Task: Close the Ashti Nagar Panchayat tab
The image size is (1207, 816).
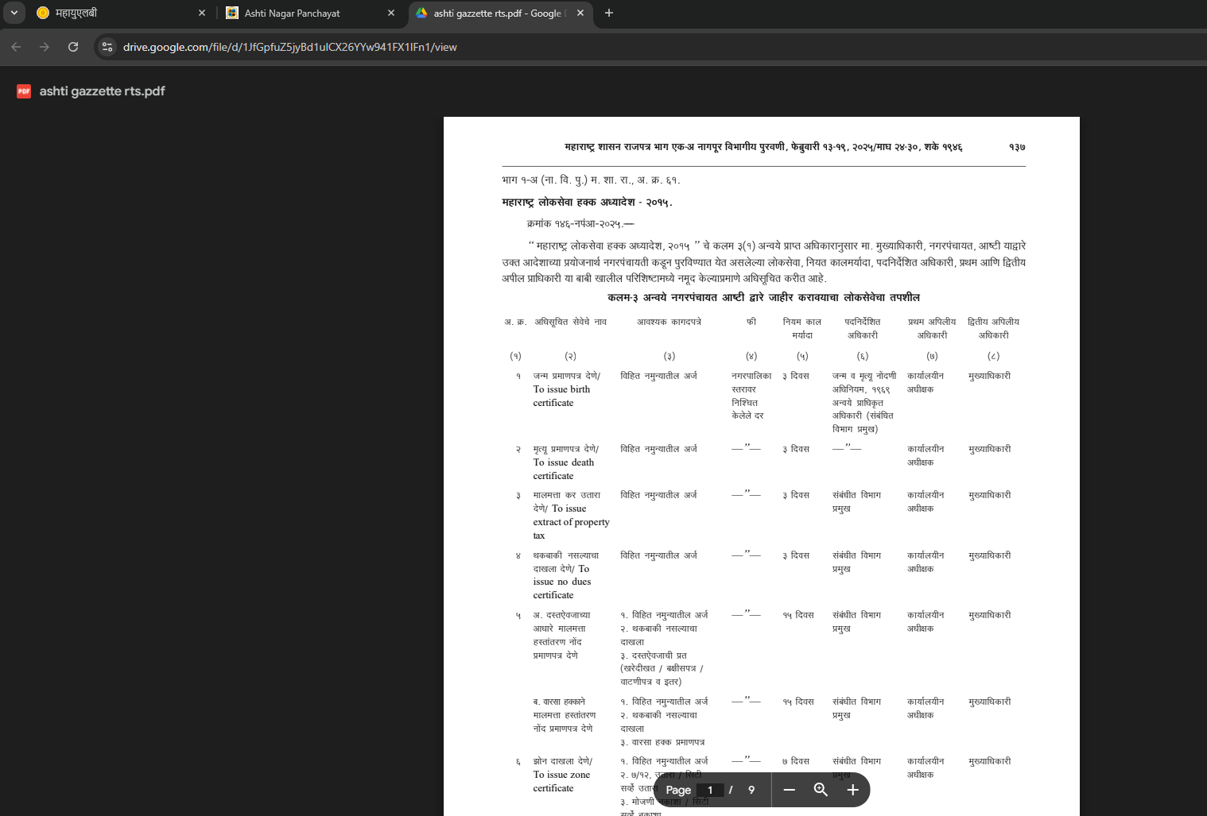Action: point(391,13)
